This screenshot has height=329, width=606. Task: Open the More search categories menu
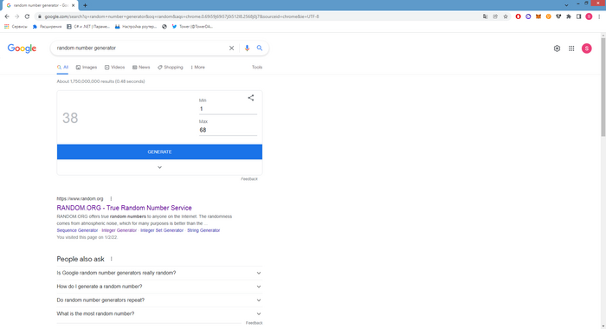click(x=198, y=68)
